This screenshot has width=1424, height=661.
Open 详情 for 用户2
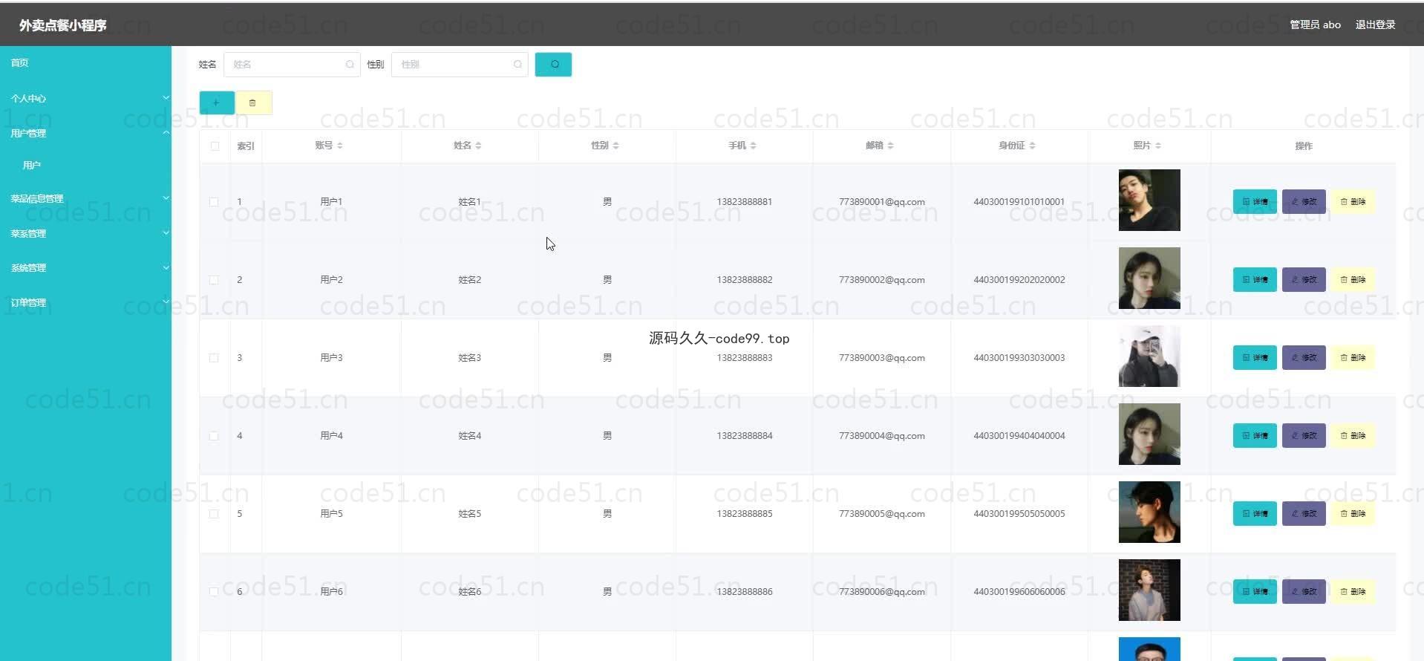pos(1255,280)
